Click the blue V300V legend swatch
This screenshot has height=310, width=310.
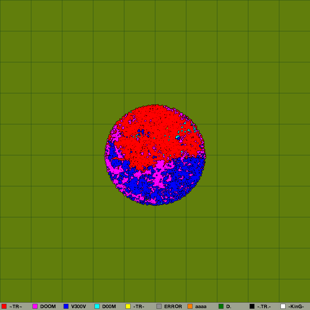click(66, 306)
